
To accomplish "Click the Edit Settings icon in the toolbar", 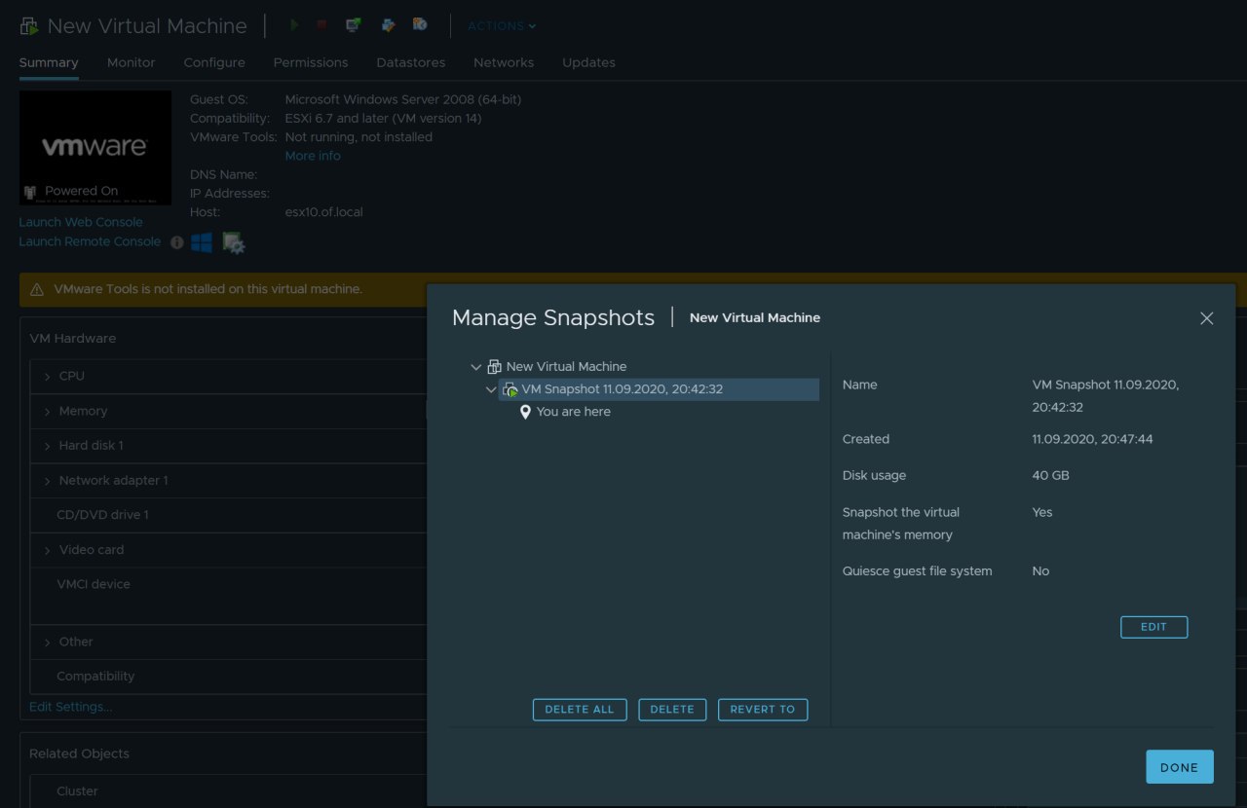I will 388,25.
